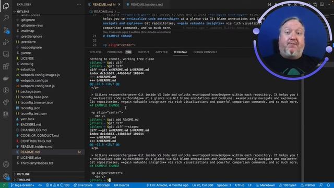The image size is (334, 188).
Task: Open BACKERS.md file
Action: pos(31,124)
